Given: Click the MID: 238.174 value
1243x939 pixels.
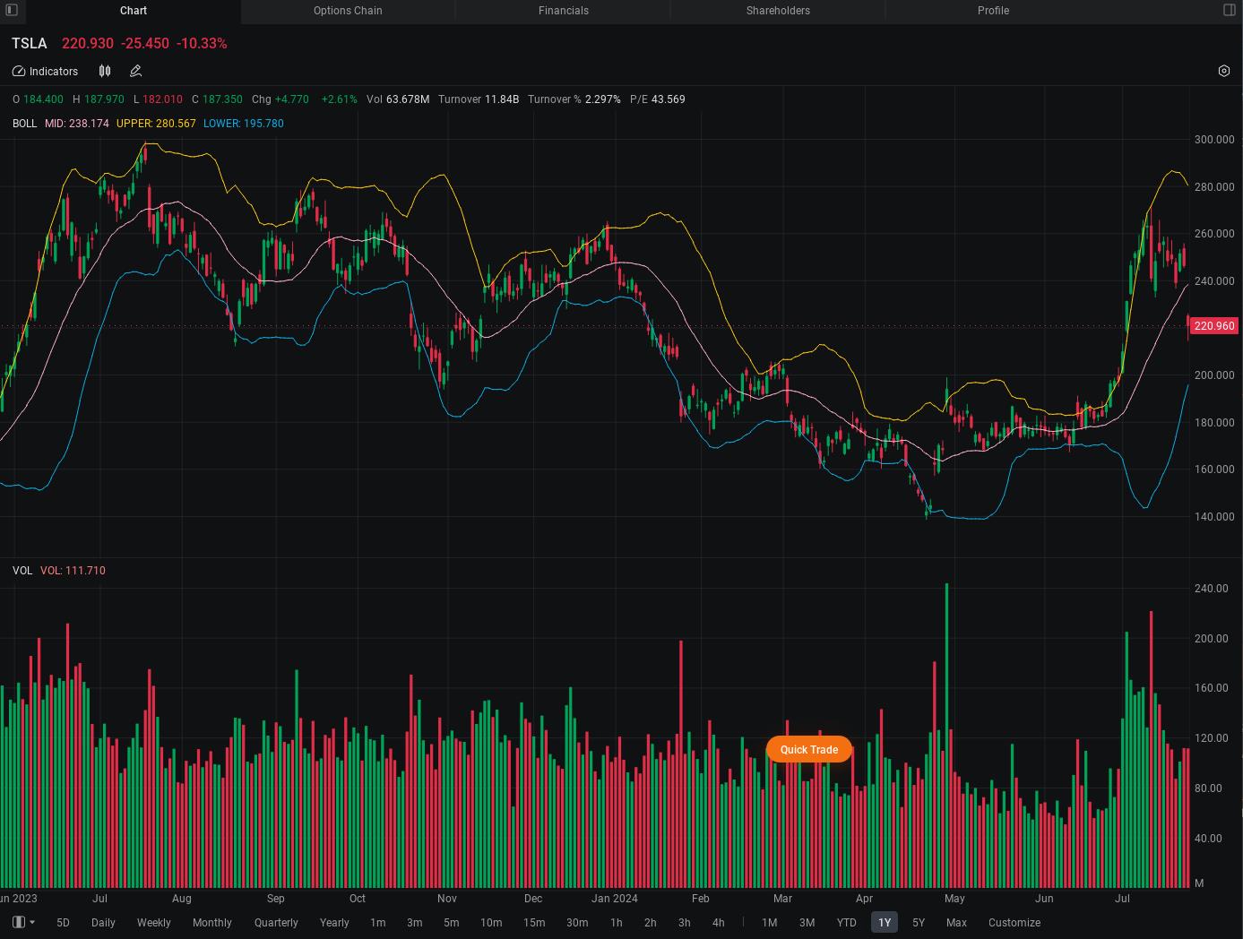Looking at the screenshot, I should 77,124.
